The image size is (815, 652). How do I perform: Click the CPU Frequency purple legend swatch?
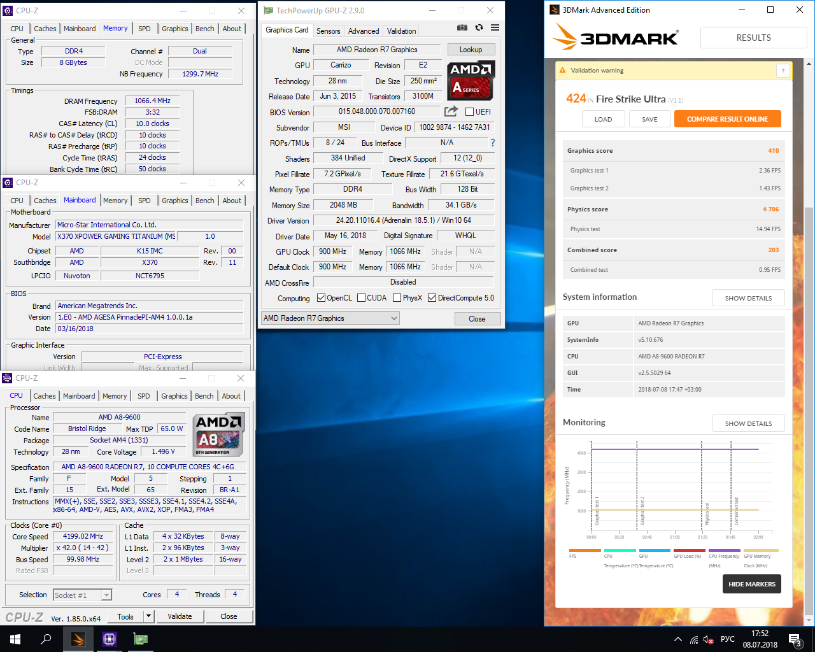[x=724, y=550]
